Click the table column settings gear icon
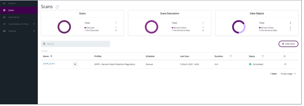 point(284,56)
